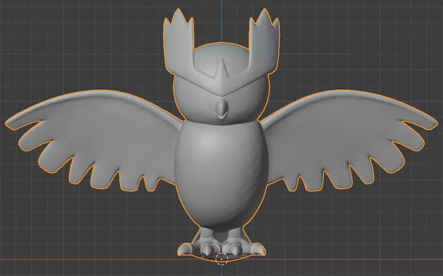Screen dimensions: 443x276
Task: Click the 3D cursor beneath the owl's feet
Action: [221, 259]
